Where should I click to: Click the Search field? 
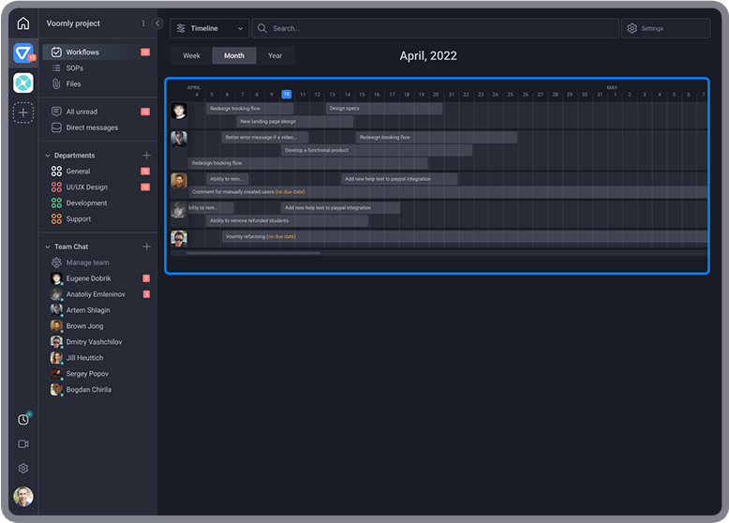[x=435, y=28]
